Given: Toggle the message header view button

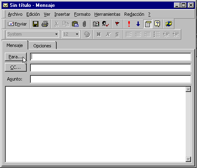Looking at the screenshot, I should (x=148, y=24).
